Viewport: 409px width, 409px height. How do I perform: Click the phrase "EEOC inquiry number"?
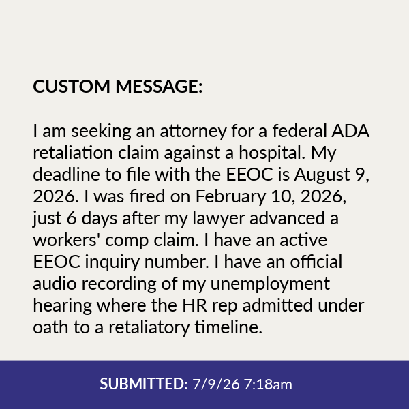[121, 262]
